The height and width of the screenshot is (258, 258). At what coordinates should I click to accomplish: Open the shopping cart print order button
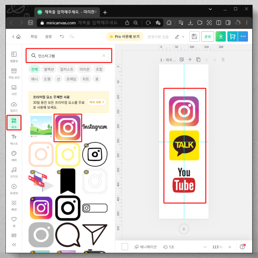pos(232,36)
